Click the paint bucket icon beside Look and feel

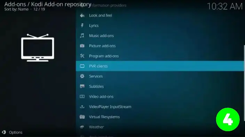coord(82,15)
